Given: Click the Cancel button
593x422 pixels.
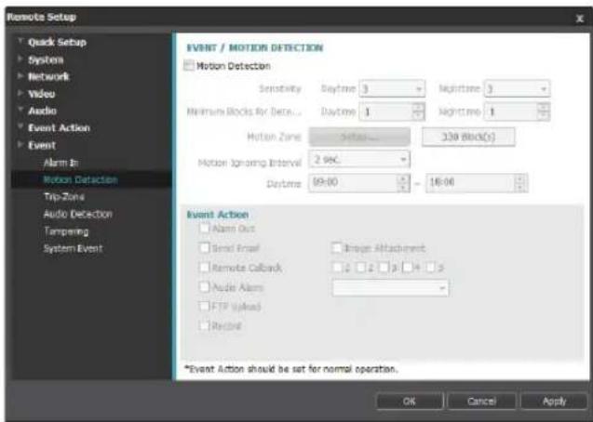Looking at the screenshot, I should [481, 401].
